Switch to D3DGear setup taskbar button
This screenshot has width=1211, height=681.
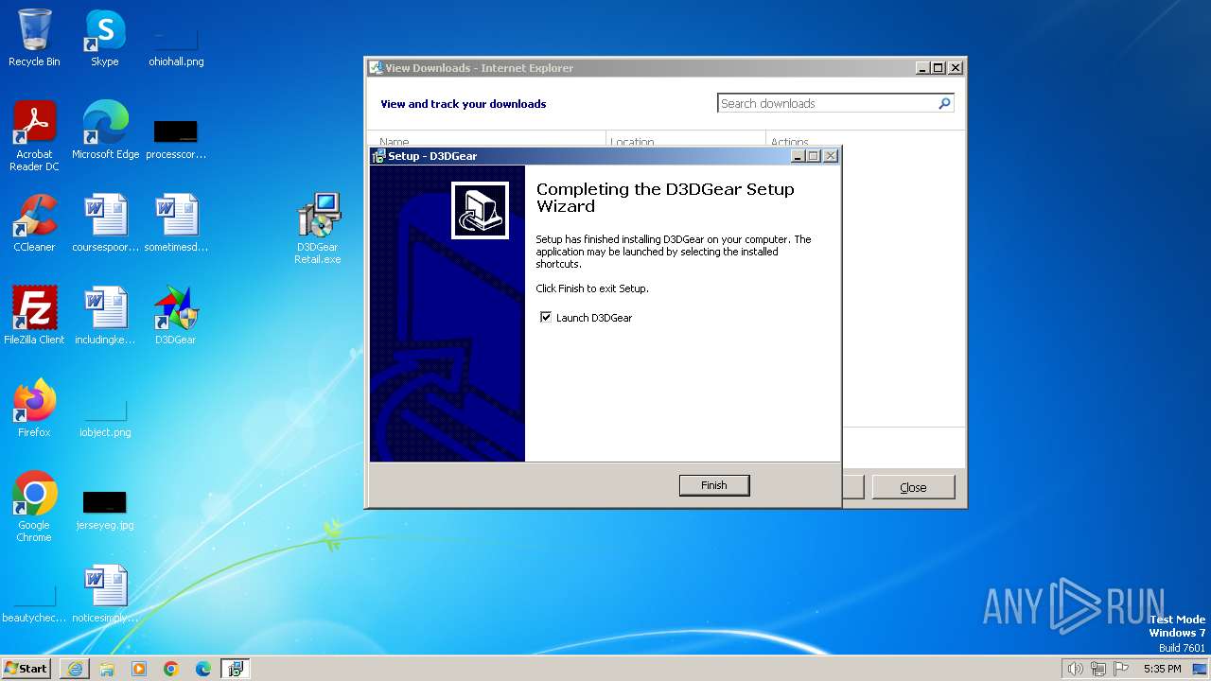236,669
